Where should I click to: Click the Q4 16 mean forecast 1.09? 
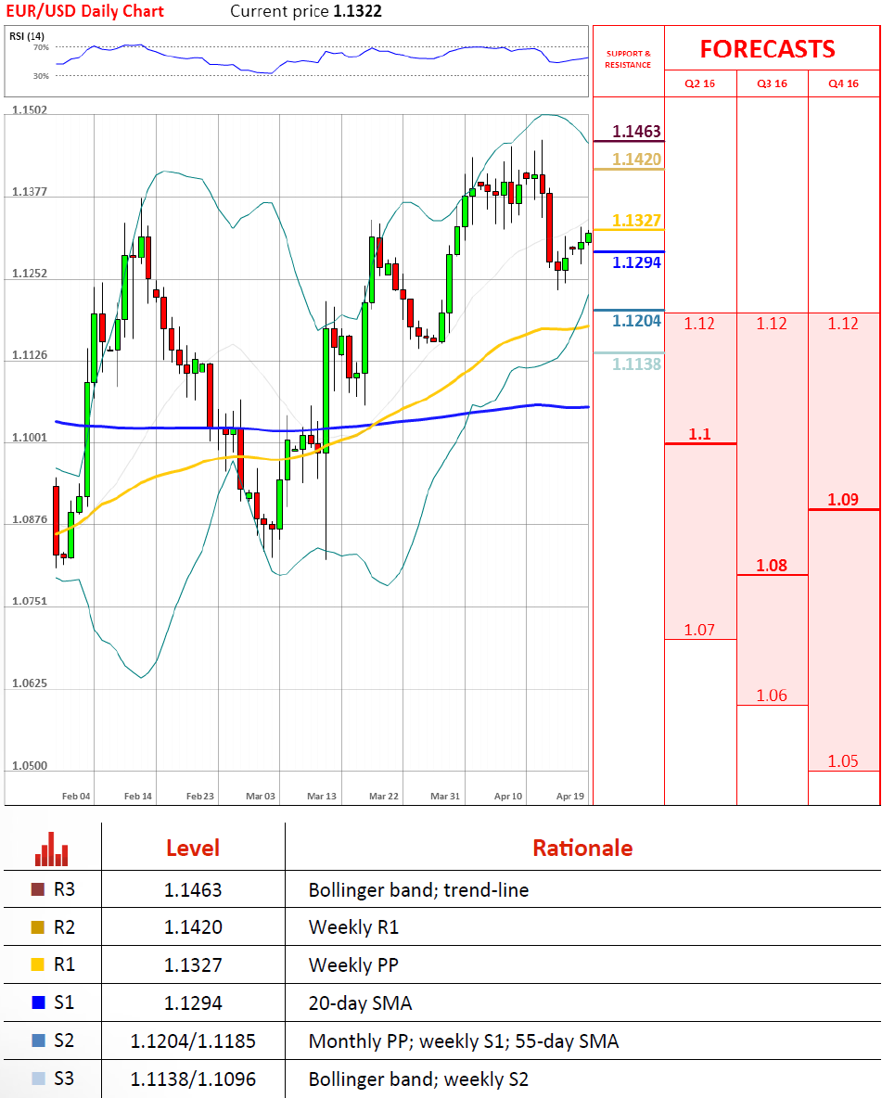tap(843, 499)
